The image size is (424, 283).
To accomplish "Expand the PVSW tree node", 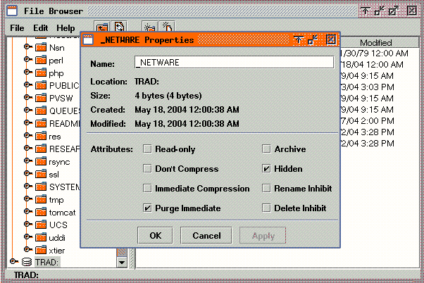I will click(27, 97).
